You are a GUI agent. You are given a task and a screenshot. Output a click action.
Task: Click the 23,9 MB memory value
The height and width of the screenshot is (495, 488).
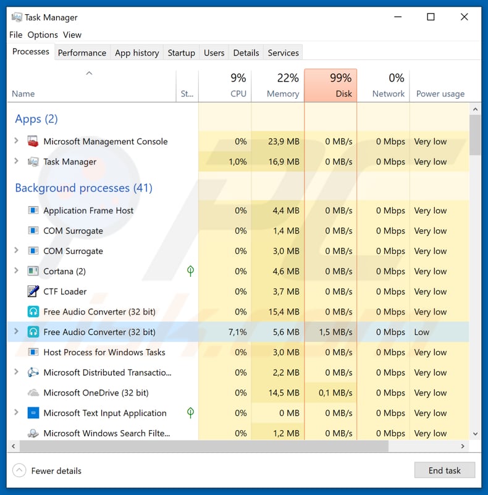[284, 142]
